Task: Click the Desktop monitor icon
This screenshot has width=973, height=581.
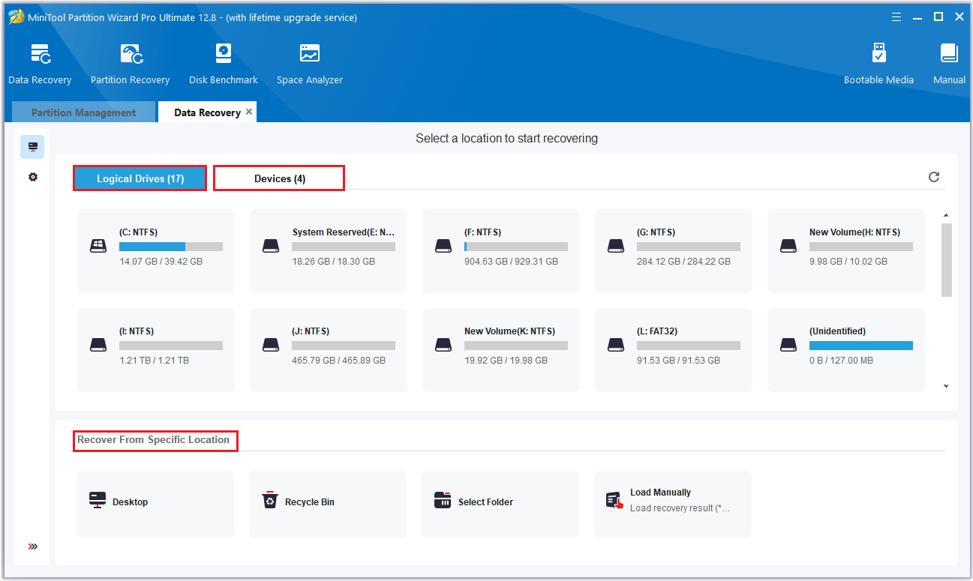Action: point(98,501)
